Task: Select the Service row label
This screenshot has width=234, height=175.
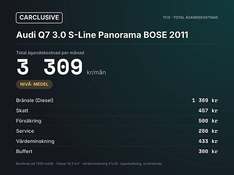Action: click(x=25, y=131)
